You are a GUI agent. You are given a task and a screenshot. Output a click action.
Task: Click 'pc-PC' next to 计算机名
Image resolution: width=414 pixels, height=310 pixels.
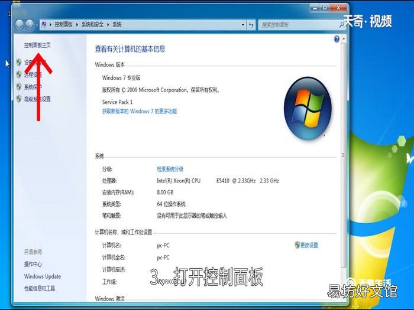coord(163,246)
